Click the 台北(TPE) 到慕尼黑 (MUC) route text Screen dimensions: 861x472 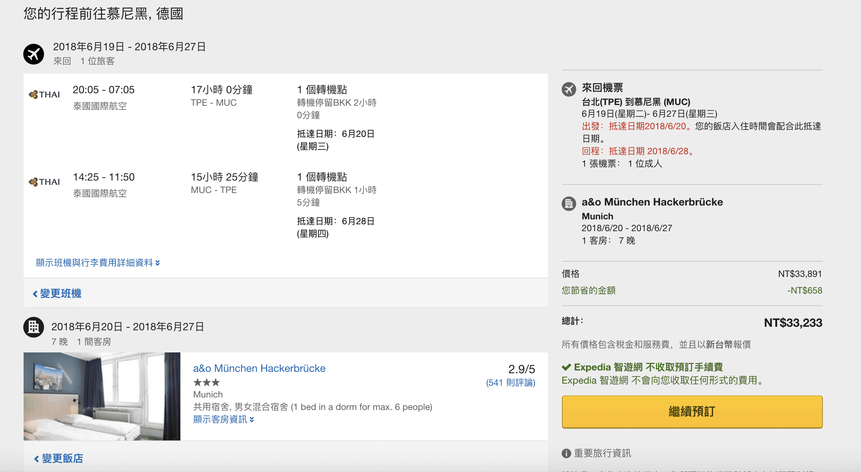tap(636, 102)
